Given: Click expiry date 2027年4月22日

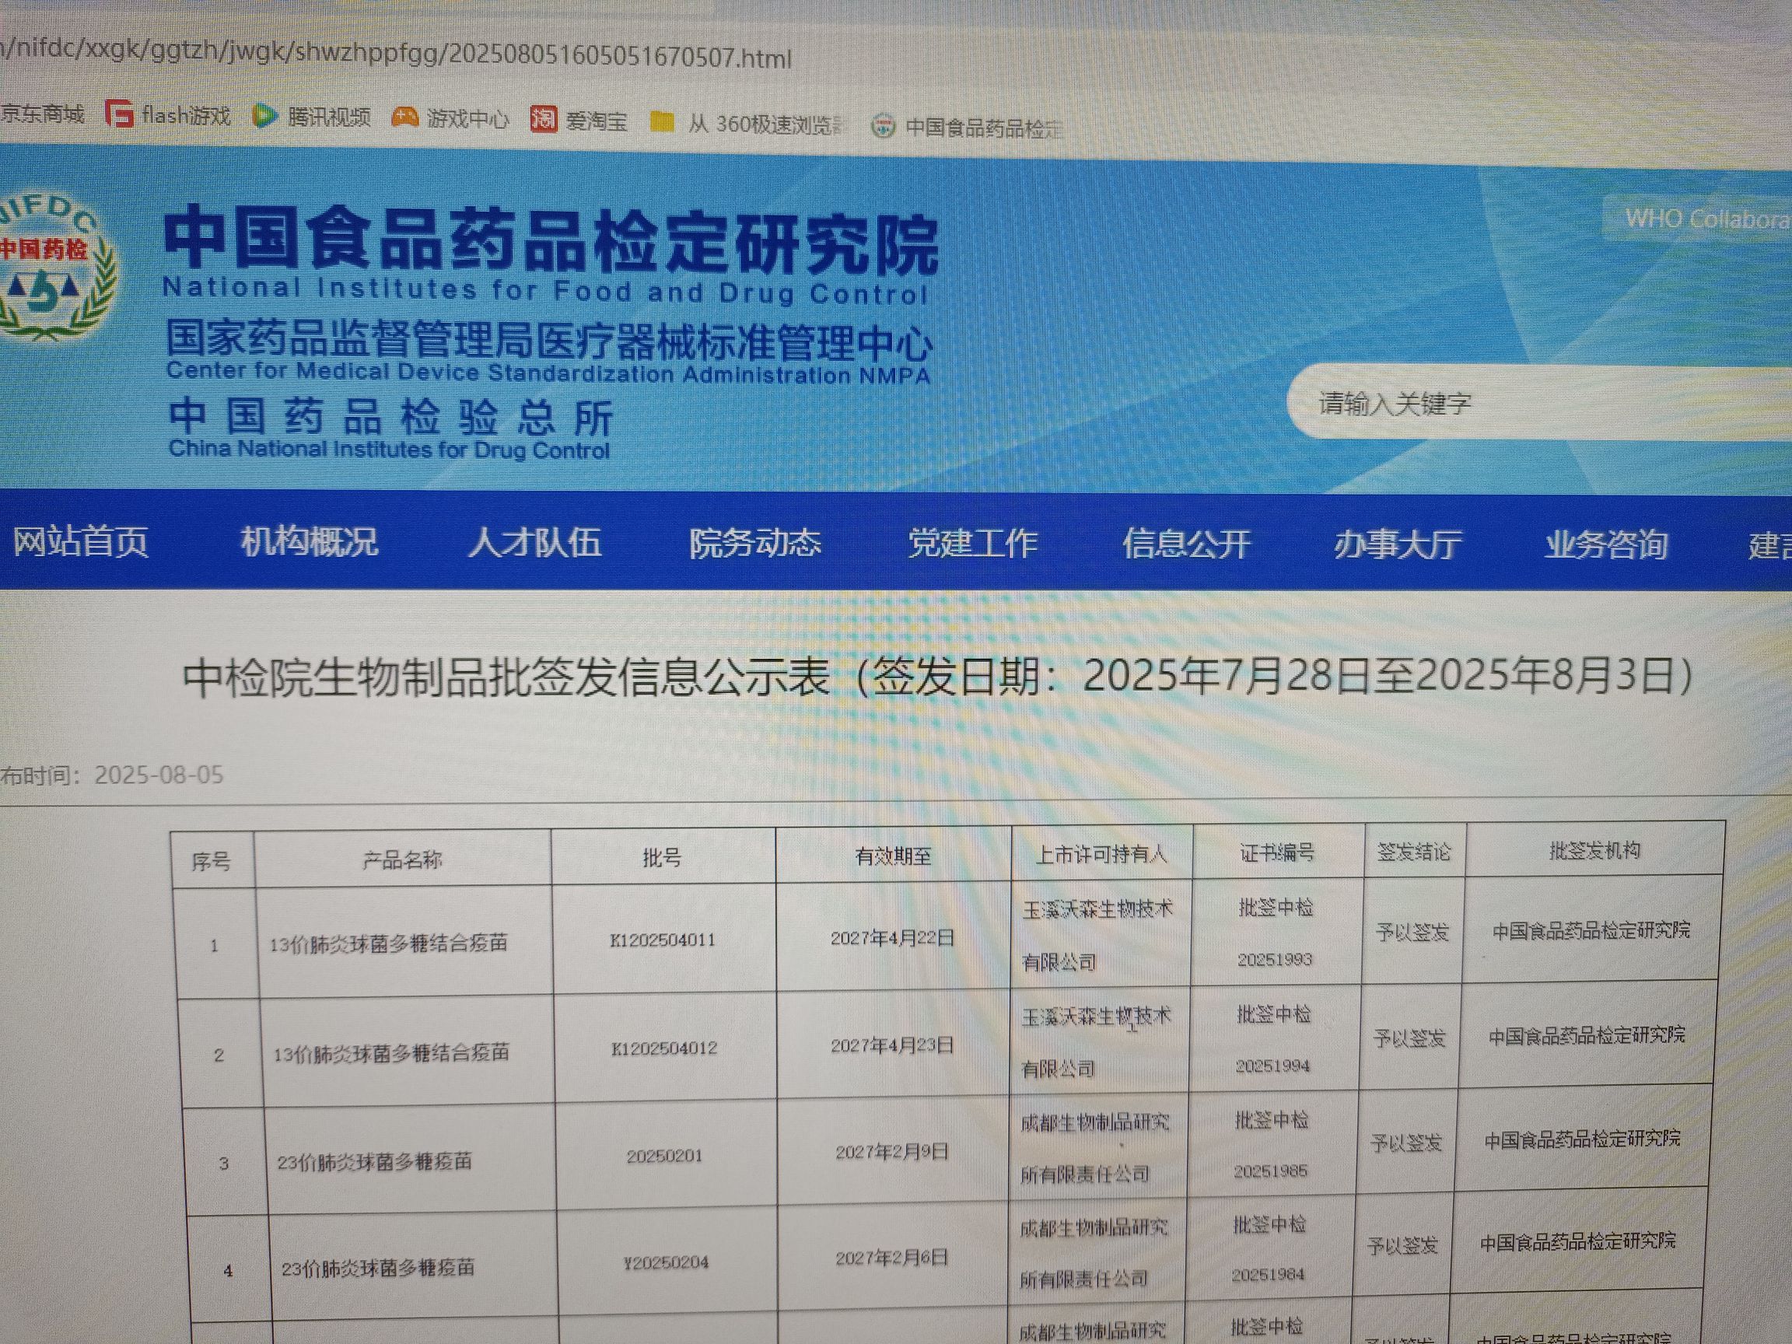Looking at the screenshot, I should pyautogui.click(x=893, y=937).
